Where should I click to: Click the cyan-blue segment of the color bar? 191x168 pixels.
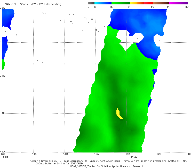click(x=103, y=3)
